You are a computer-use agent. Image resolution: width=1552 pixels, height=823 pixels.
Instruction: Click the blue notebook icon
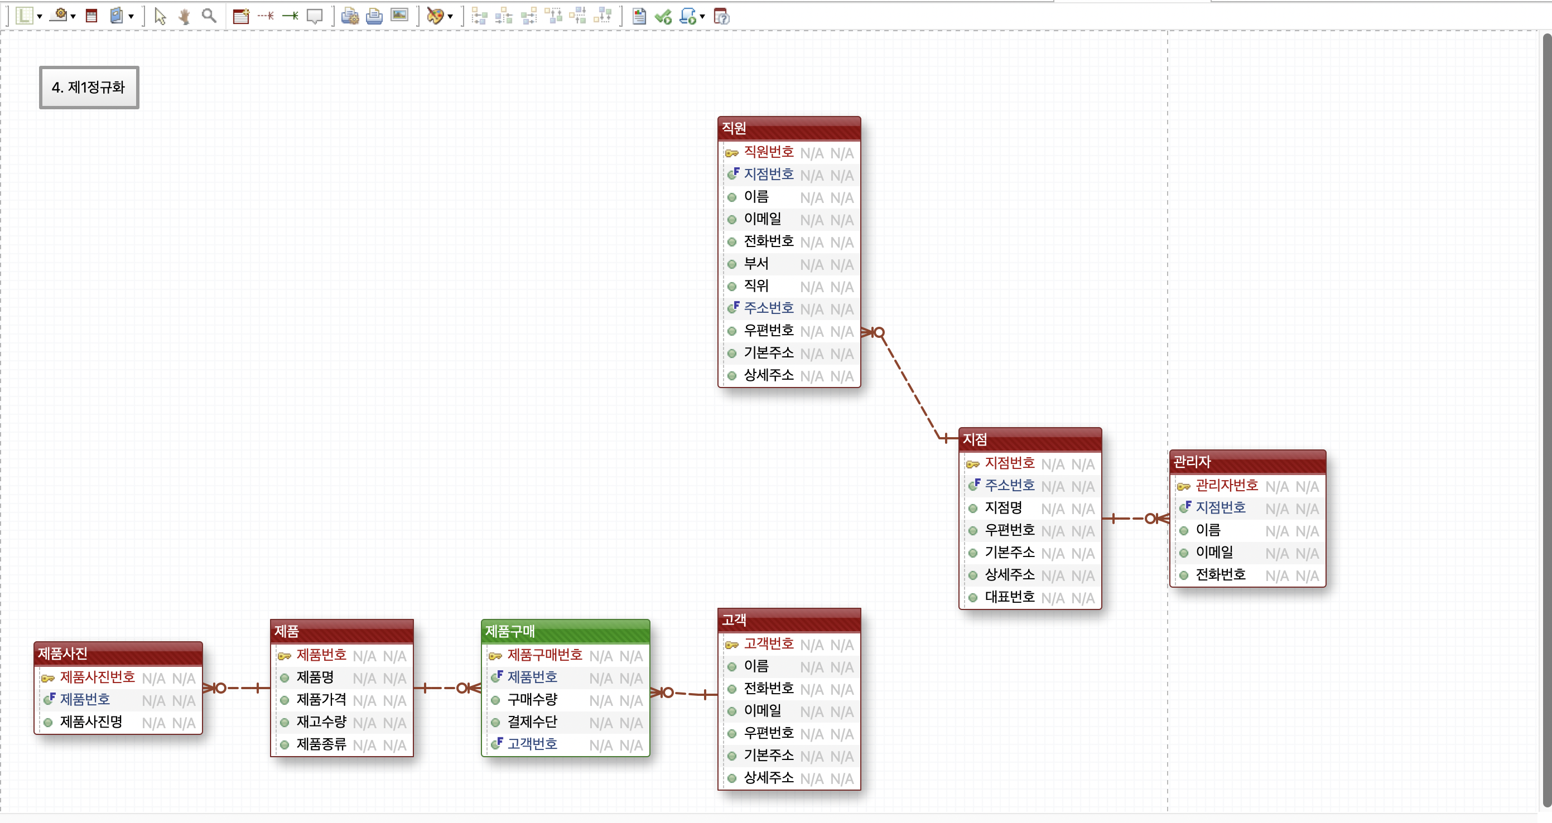[116, 16]
